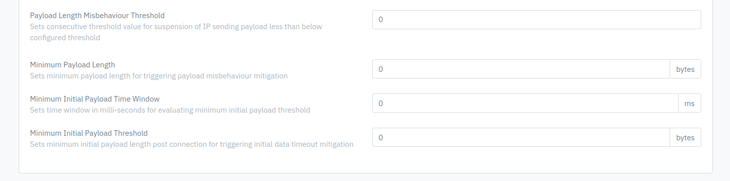Click the Minimum Initial Payload Threshold label

click(x=89, y=133)
